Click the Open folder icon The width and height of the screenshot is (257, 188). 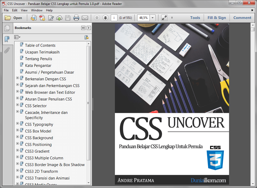tap(8, 18)
